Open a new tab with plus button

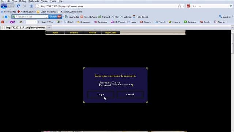(49, 27)
